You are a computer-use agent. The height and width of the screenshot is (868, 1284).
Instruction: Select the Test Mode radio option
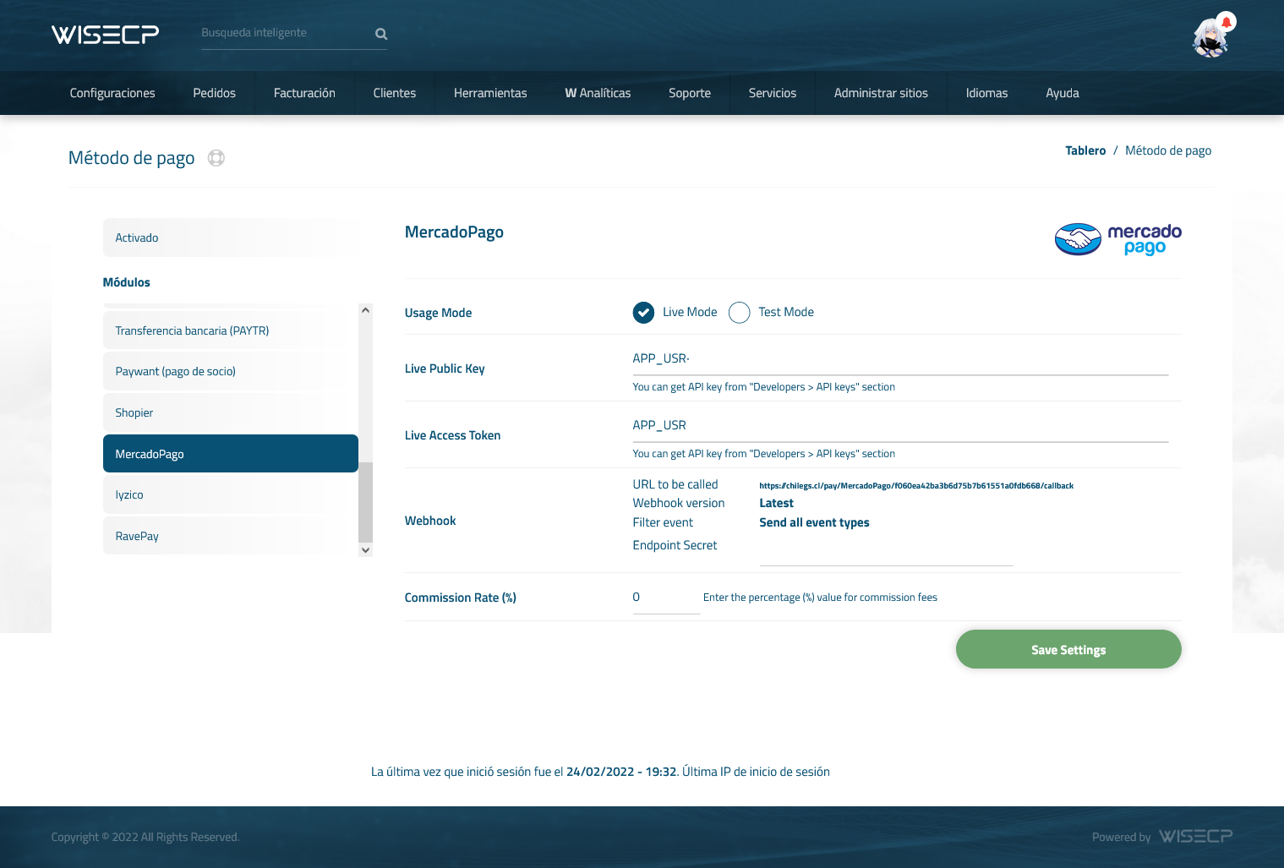tap(739, 313)
